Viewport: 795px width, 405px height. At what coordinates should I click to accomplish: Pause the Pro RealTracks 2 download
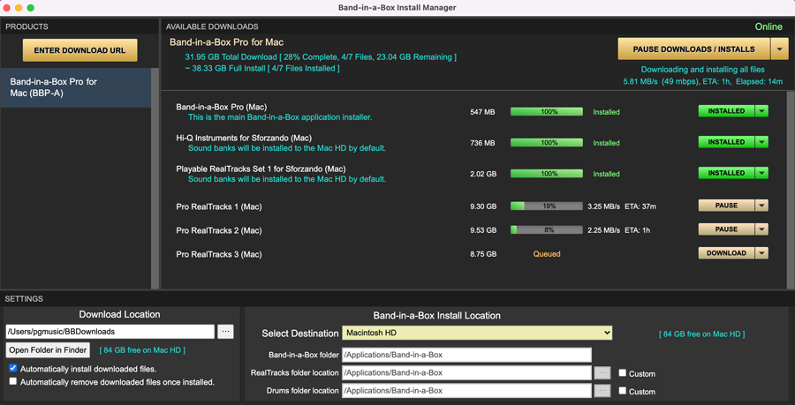tap(726, 229)
